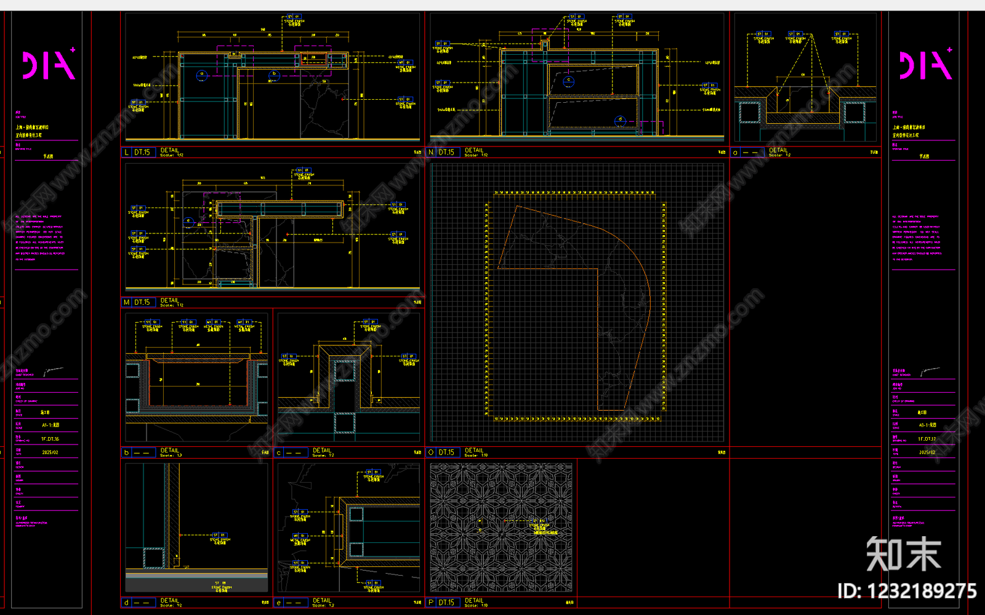Select the 'L' detail tag letter box
The height and width of the screenshot is (615, 985).
pos(127,152)
